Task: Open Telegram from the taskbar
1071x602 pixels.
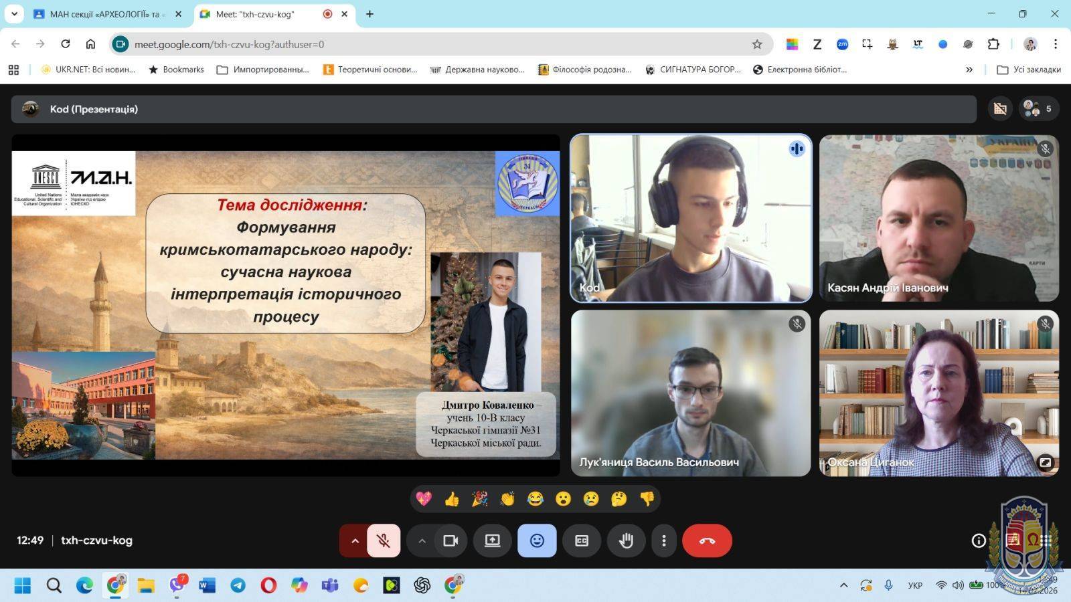Action: coord(238,585)
